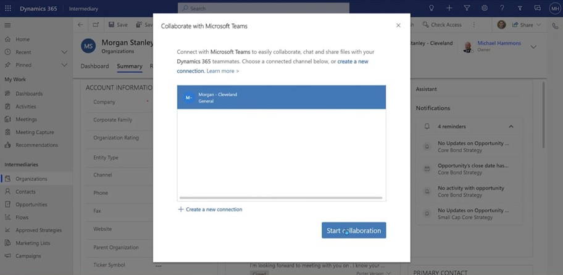
Task: Open the Michael Hammons owner link
Action: click(x=499, y=43)
